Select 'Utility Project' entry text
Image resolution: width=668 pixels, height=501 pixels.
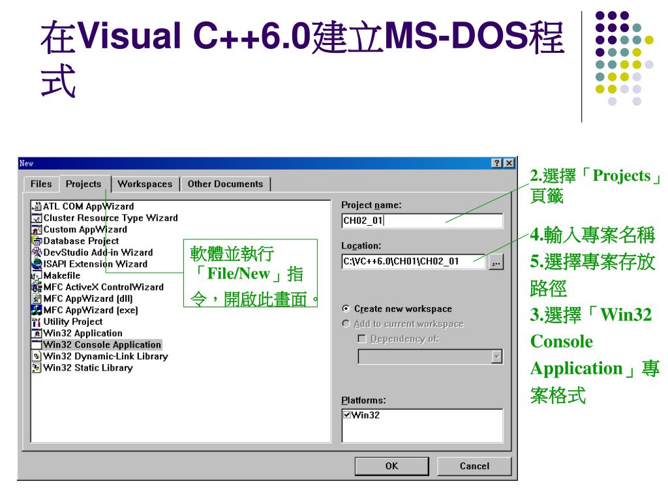pos(73,322)
